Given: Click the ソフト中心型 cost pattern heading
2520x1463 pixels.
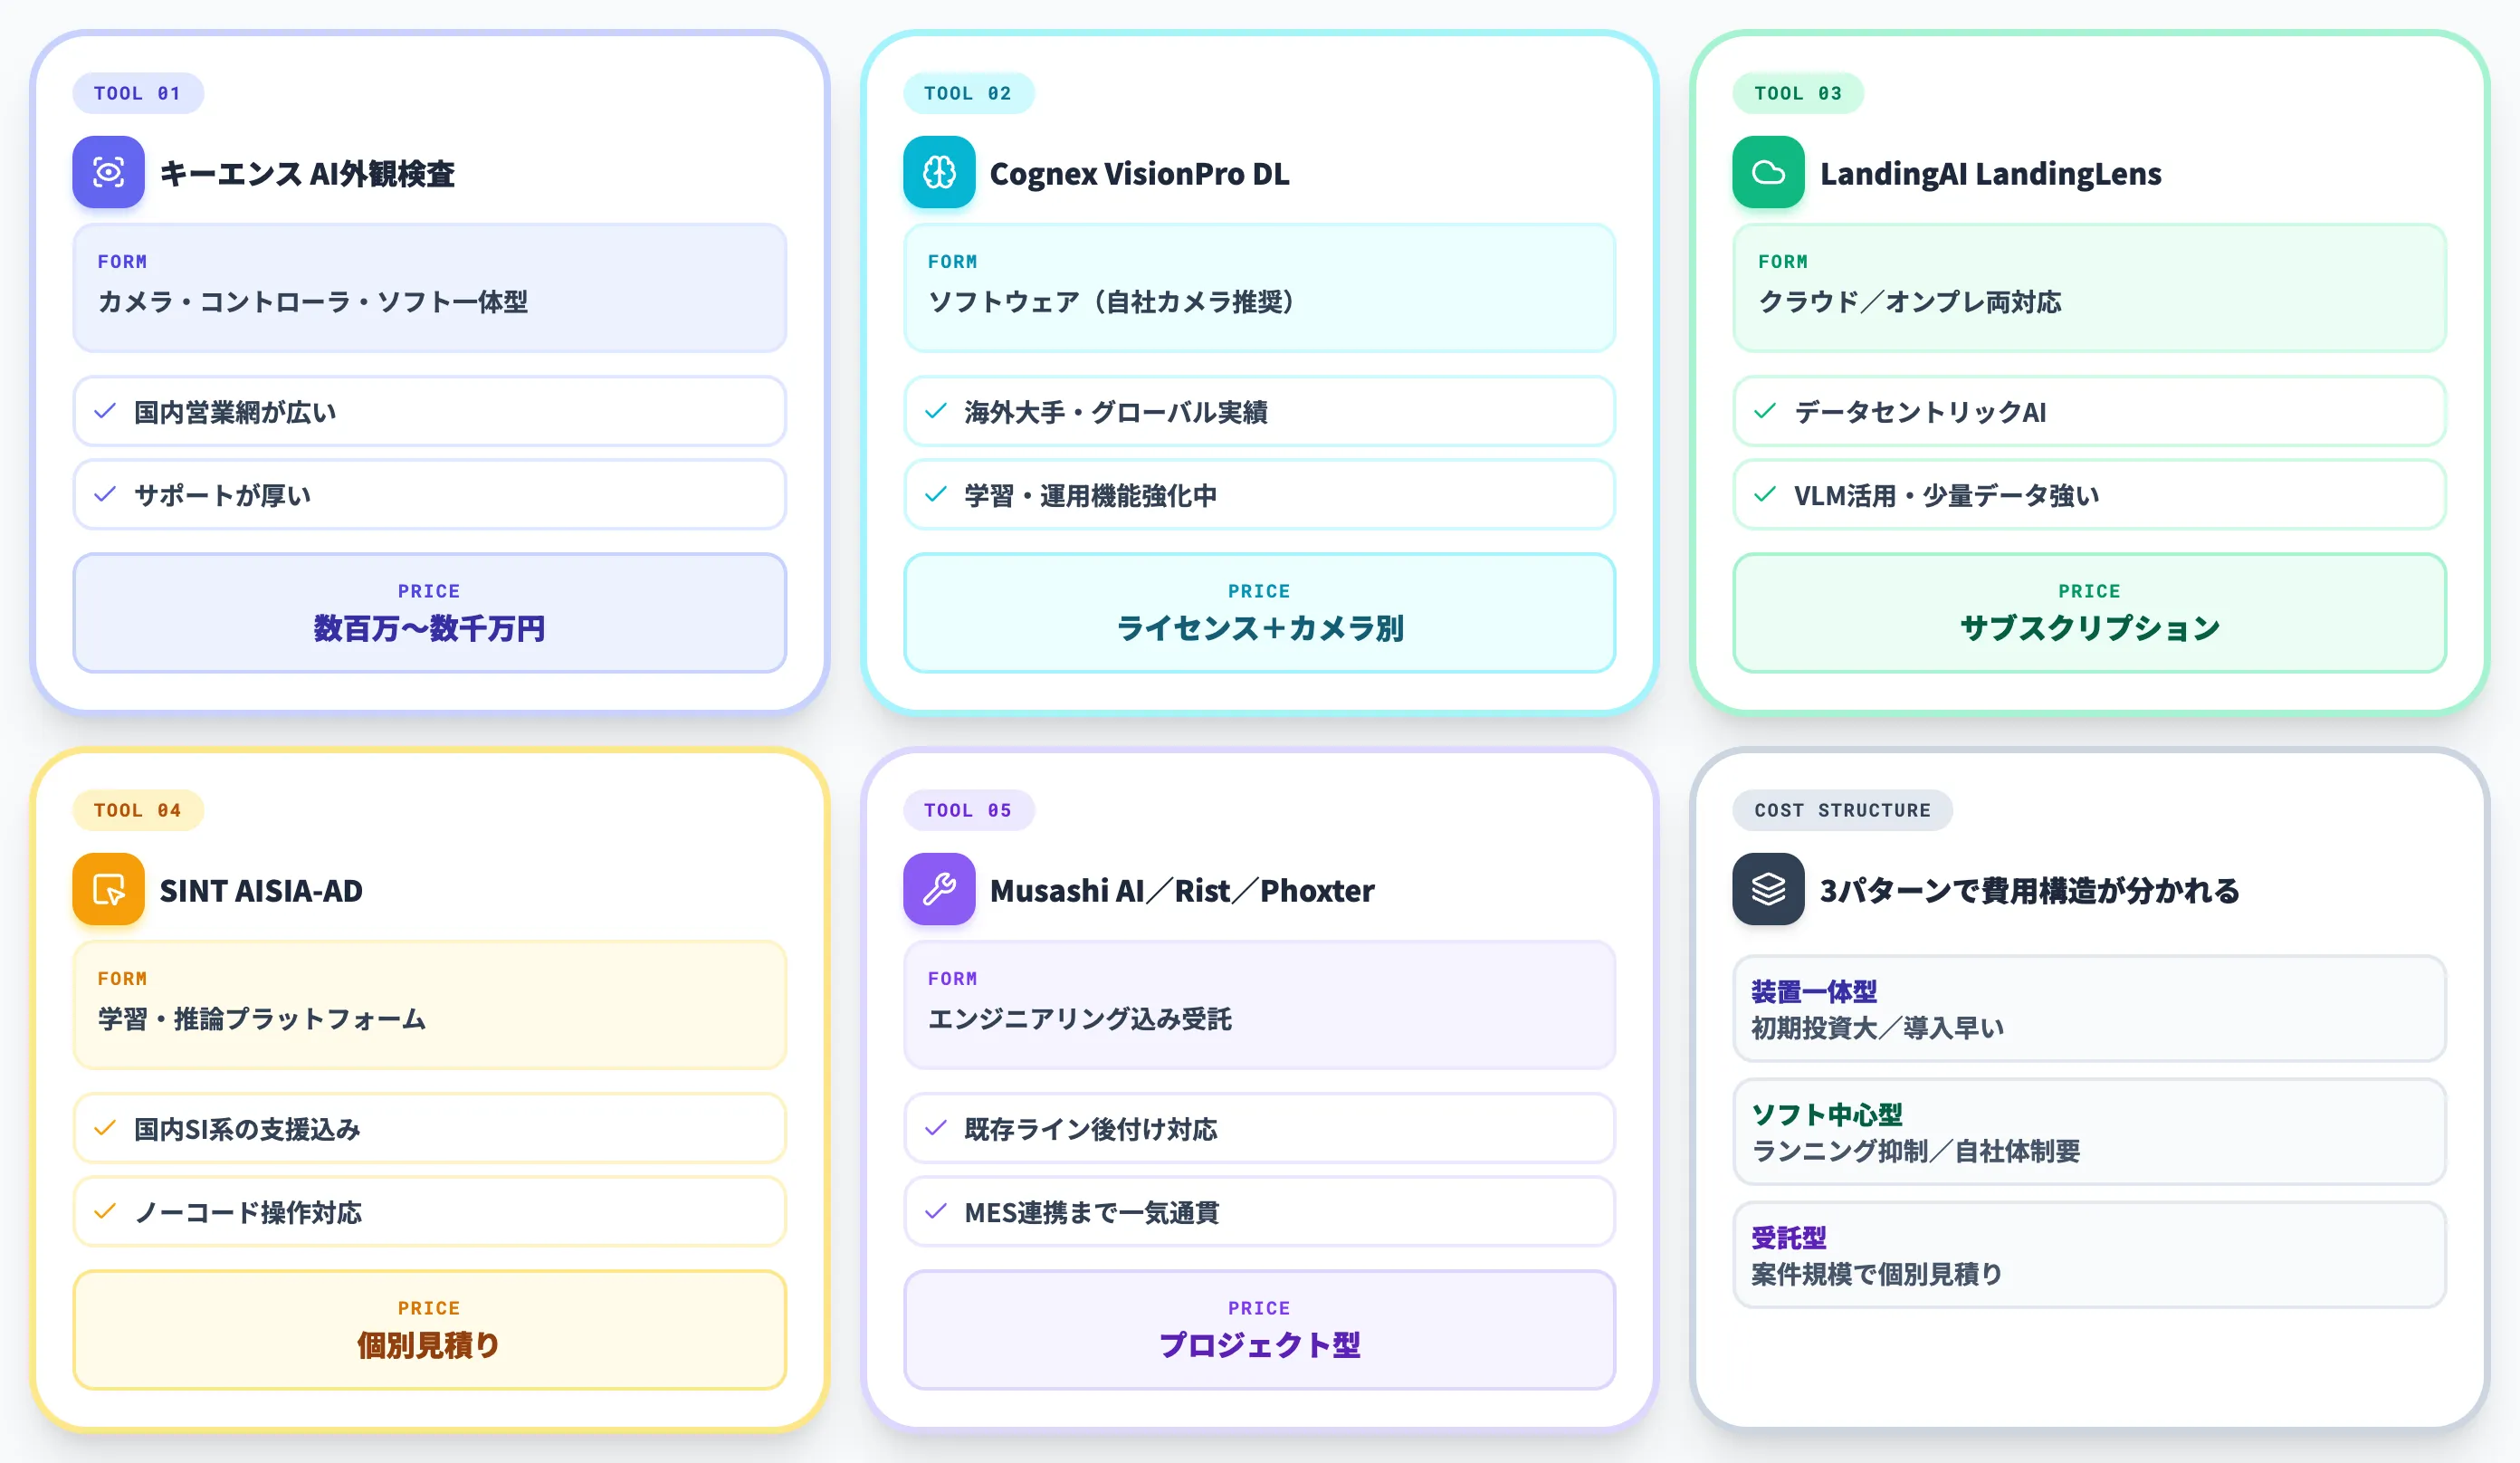Looking at the screenshot, I should pos(1827,1114).
